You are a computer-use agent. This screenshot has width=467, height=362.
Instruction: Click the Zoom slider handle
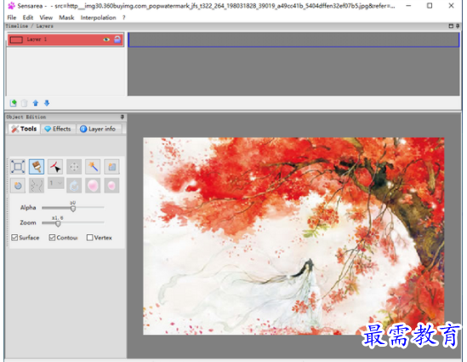(58, 223)
